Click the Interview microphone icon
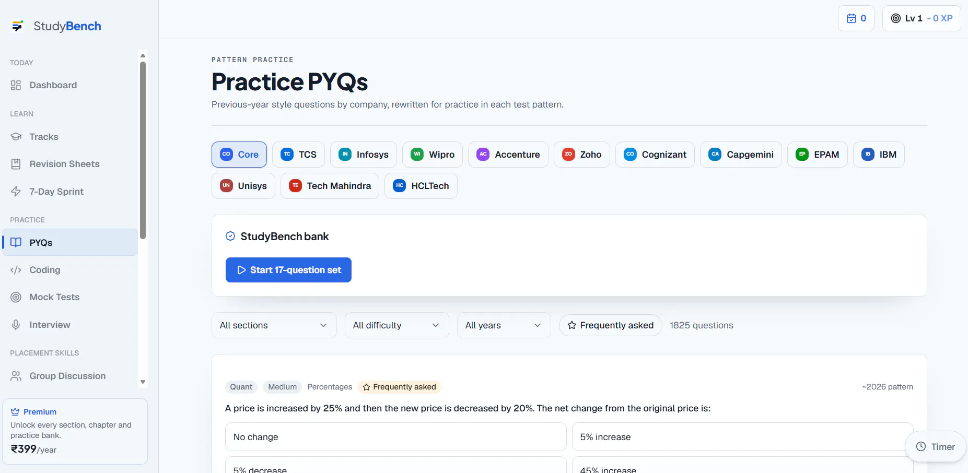 click(16, 325)
